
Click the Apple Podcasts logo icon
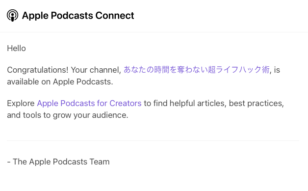click(13, 16)
